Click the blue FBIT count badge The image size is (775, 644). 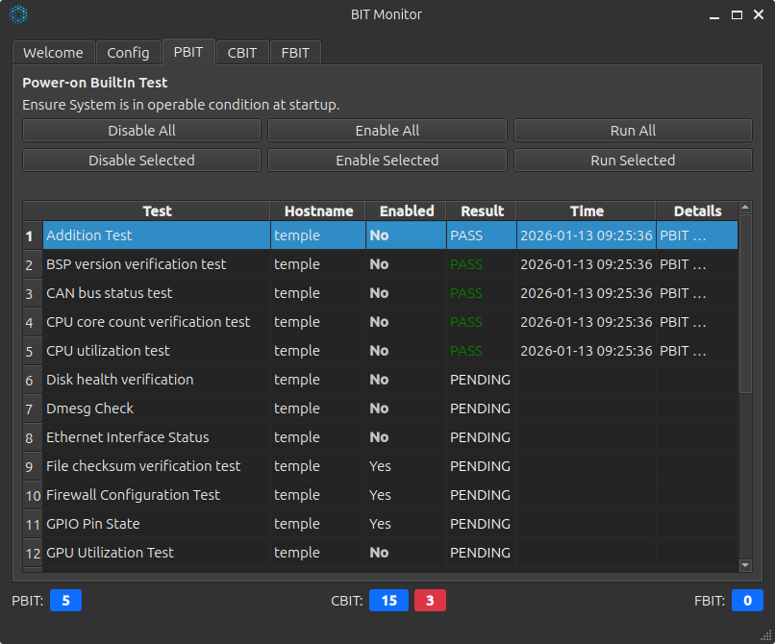747,601
